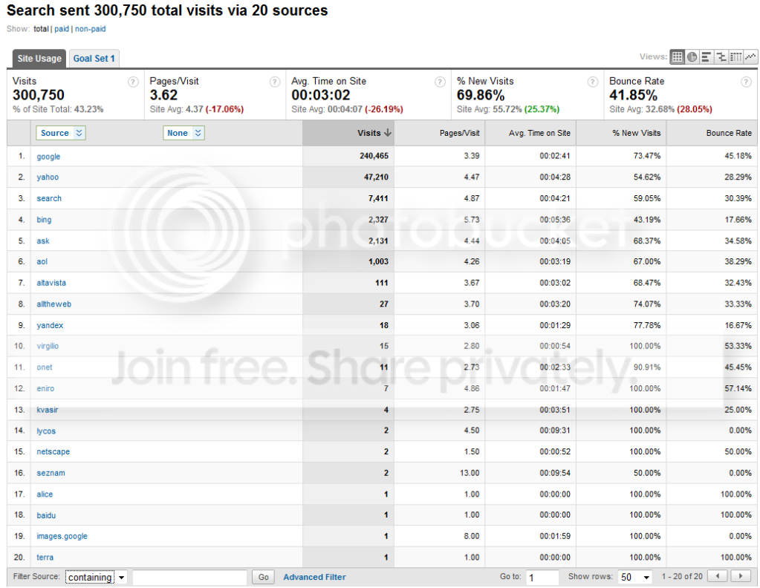Viewport: 760px width, 588px height.
Task: Open the eniro source link
Action: (45, 388)
